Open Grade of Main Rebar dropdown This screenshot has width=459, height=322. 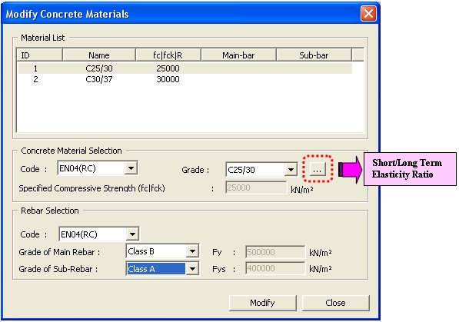point(192,251)
